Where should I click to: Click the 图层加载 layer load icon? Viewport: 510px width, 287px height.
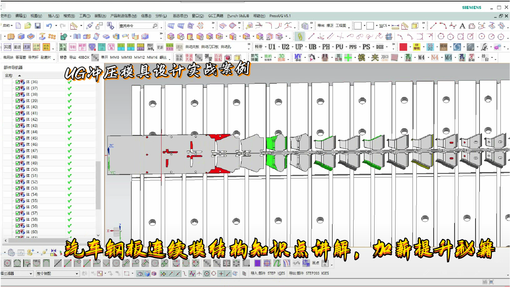(x=150, y=47)
